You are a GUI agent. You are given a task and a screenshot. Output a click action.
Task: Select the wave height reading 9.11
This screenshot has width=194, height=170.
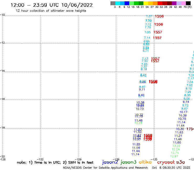pyautogui.click(x=142, y=89)
